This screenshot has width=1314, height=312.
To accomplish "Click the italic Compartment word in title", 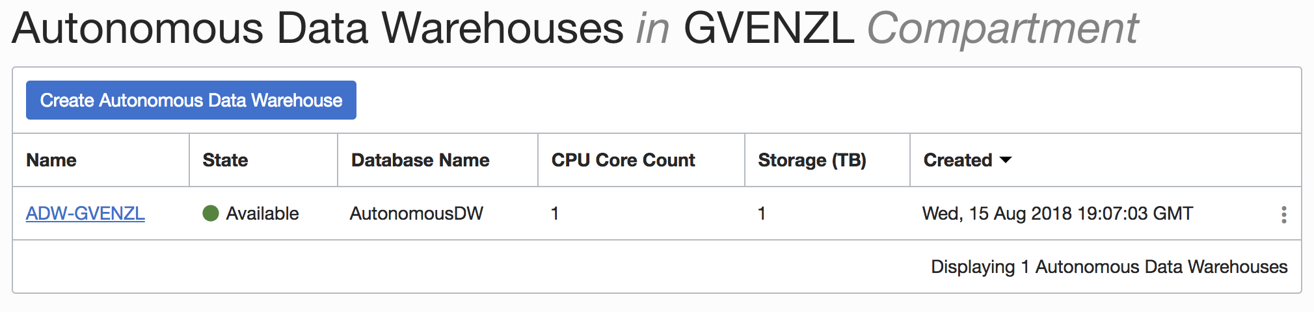I will tap(1002, 30).
